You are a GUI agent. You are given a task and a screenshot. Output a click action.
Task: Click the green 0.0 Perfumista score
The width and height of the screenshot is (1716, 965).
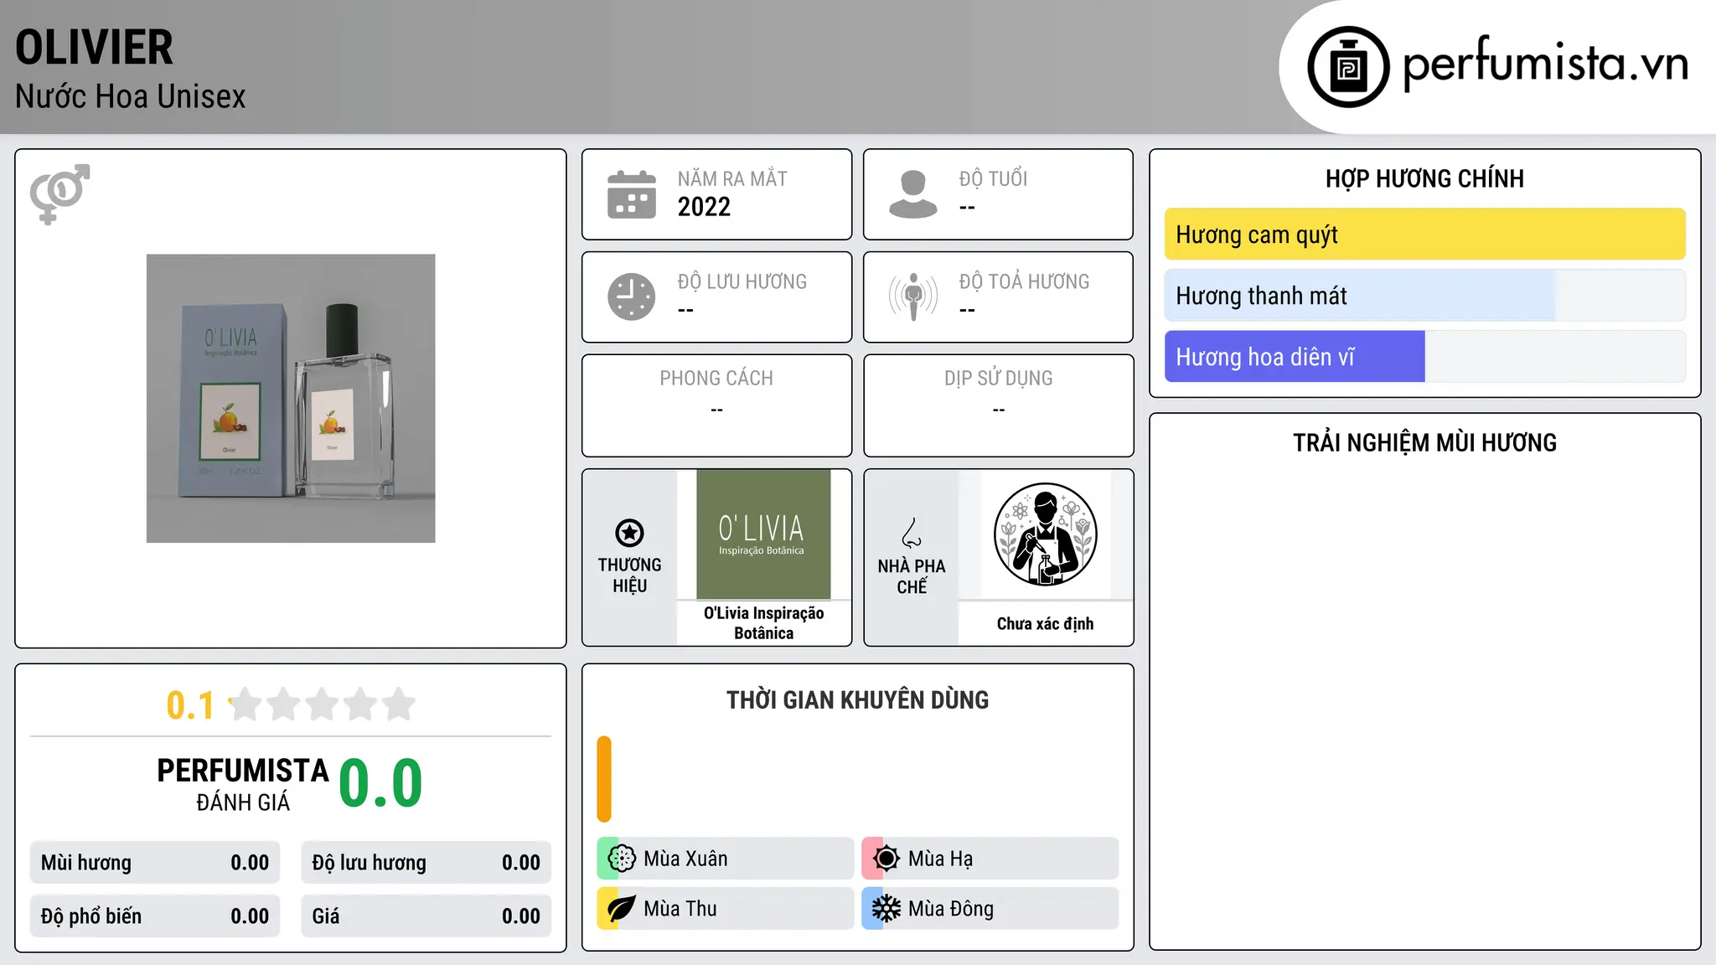(380, 783)
